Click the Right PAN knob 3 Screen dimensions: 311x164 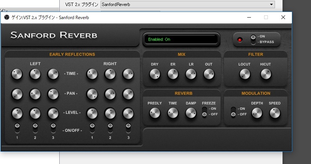128,94
